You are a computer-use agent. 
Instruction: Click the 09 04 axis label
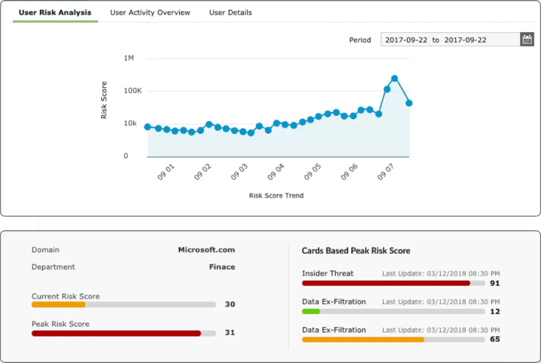275,172
